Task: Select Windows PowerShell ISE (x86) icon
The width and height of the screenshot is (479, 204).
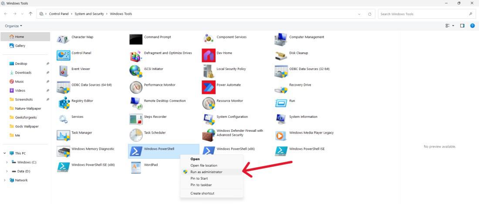Action: pyautogui.click(x=63, y=167)
